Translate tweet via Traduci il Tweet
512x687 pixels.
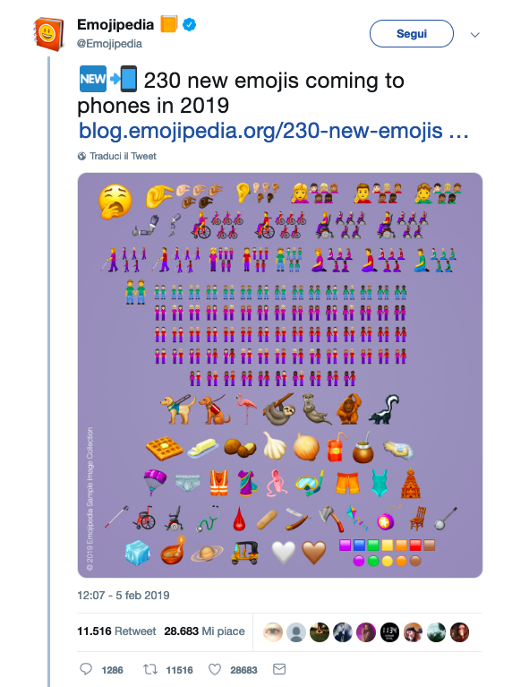(123, 156)
